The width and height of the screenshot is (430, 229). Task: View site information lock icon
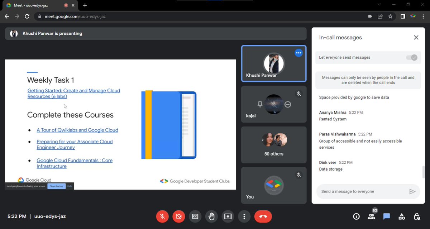(40, 16)
